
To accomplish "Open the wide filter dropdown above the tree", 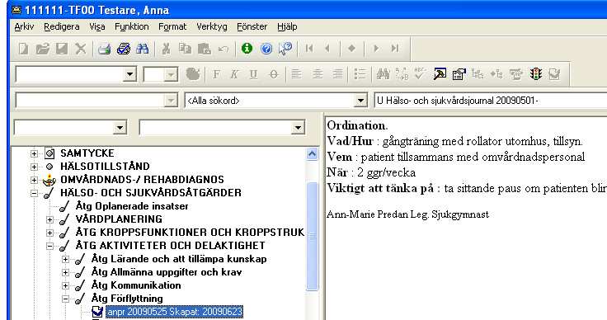I will pos(298,127).
